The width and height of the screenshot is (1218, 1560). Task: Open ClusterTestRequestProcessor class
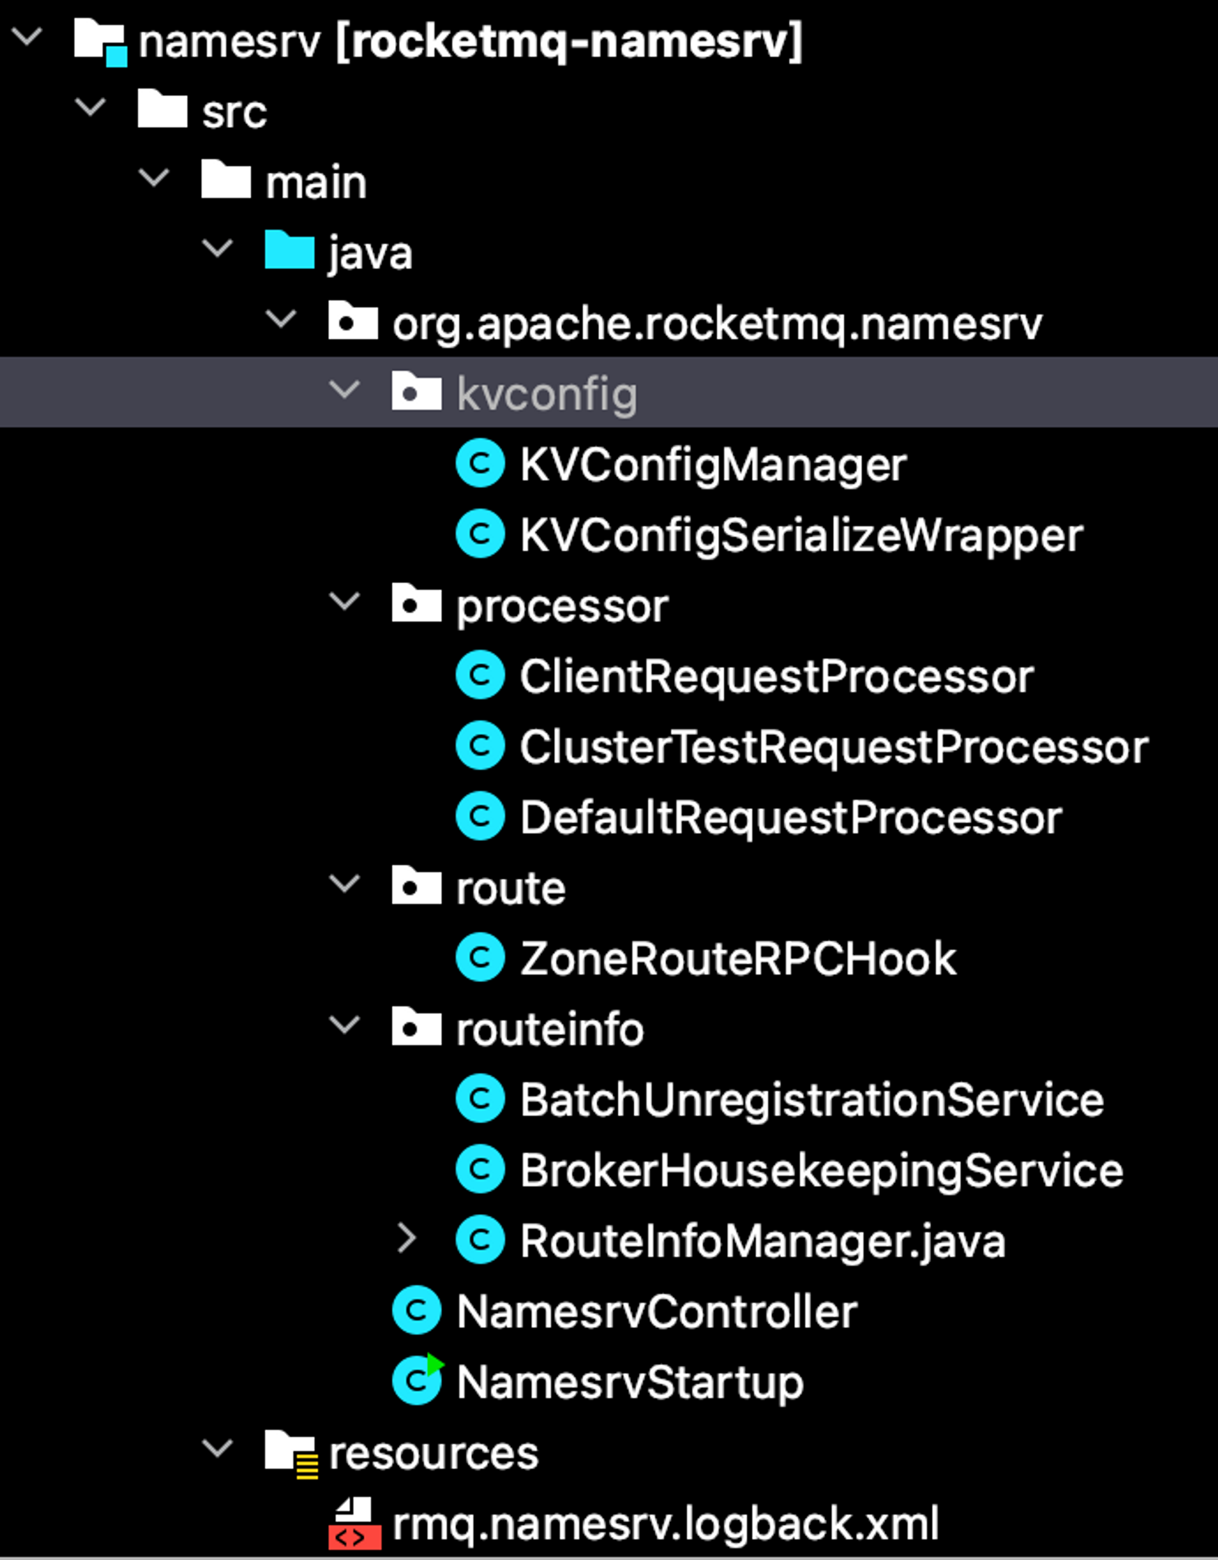point(834,747)
